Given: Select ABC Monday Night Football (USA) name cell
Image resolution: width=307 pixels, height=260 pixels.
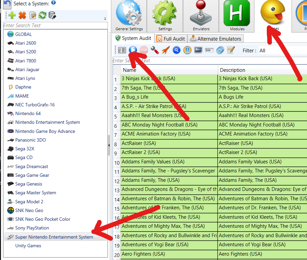Looking at the screenshot, I should [x=169, y=125].
